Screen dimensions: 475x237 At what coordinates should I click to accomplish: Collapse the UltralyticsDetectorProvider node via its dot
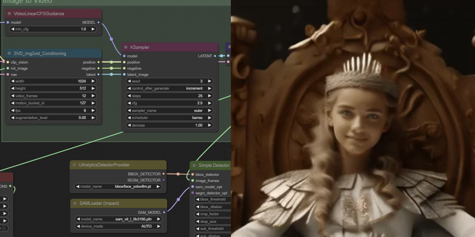[74, 165]
